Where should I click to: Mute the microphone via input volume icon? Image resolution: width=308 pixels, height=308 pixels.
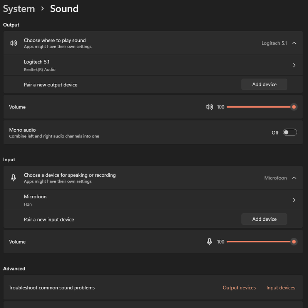pyautogui.click(x=209, y=242)
